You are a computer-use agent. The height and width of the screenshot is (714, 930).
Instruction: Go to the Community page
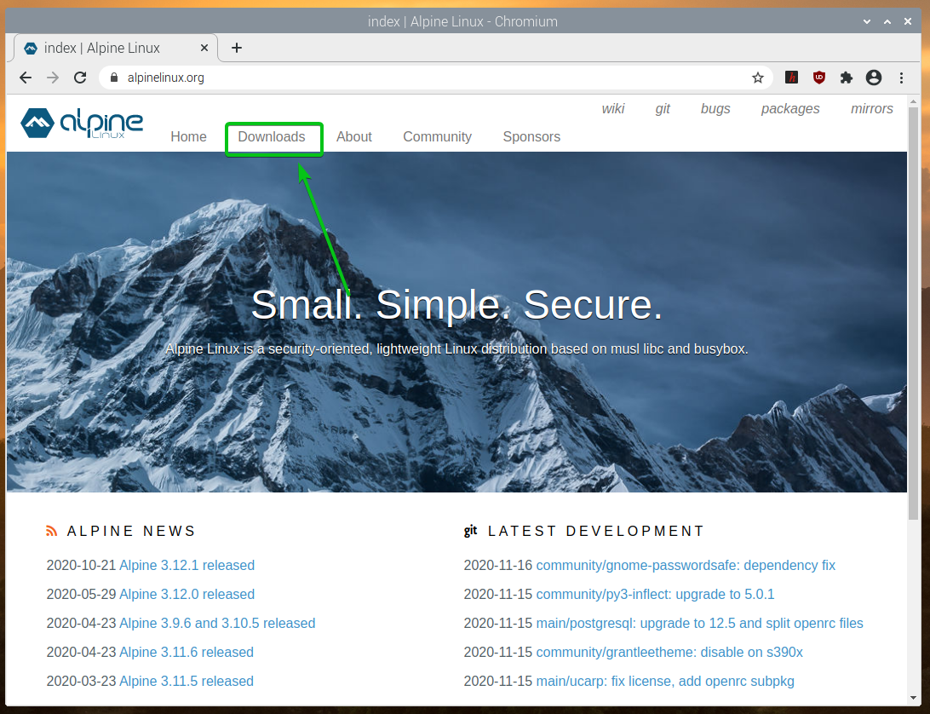pyautogui.click(x=437, y=137)
